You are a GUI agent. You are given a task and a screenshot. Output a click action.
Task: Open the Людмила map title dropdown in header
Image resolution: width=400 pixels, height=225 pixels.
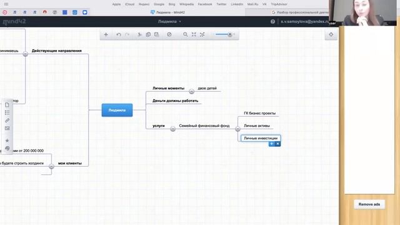point(169,22)
